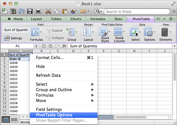Undo the last action
Screen dimensions: 177x125
[83, 11]
